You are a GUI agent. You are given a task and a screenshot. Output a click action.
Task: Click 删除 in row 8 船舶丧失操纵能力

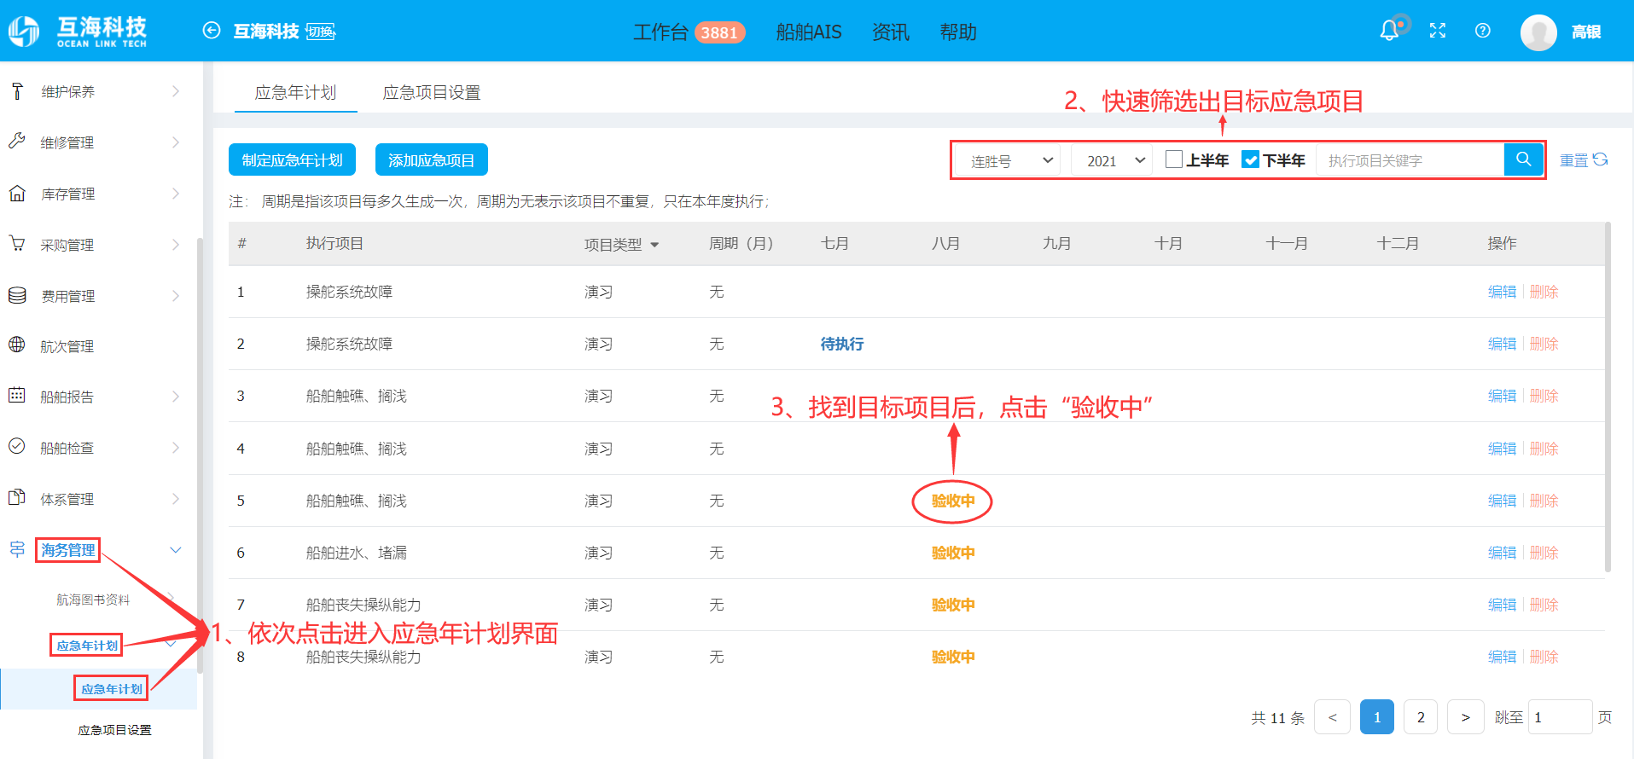coord(1544,657)
